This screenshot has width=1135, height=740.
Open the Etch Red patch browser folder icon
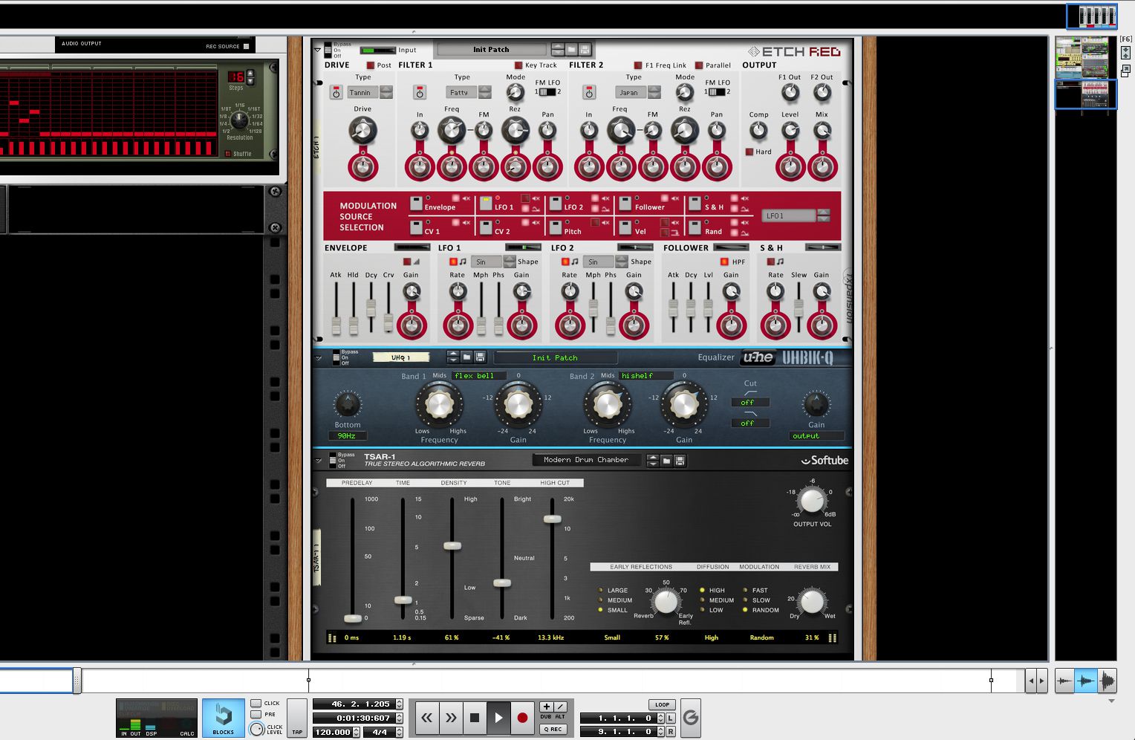(x=572, y=50)
